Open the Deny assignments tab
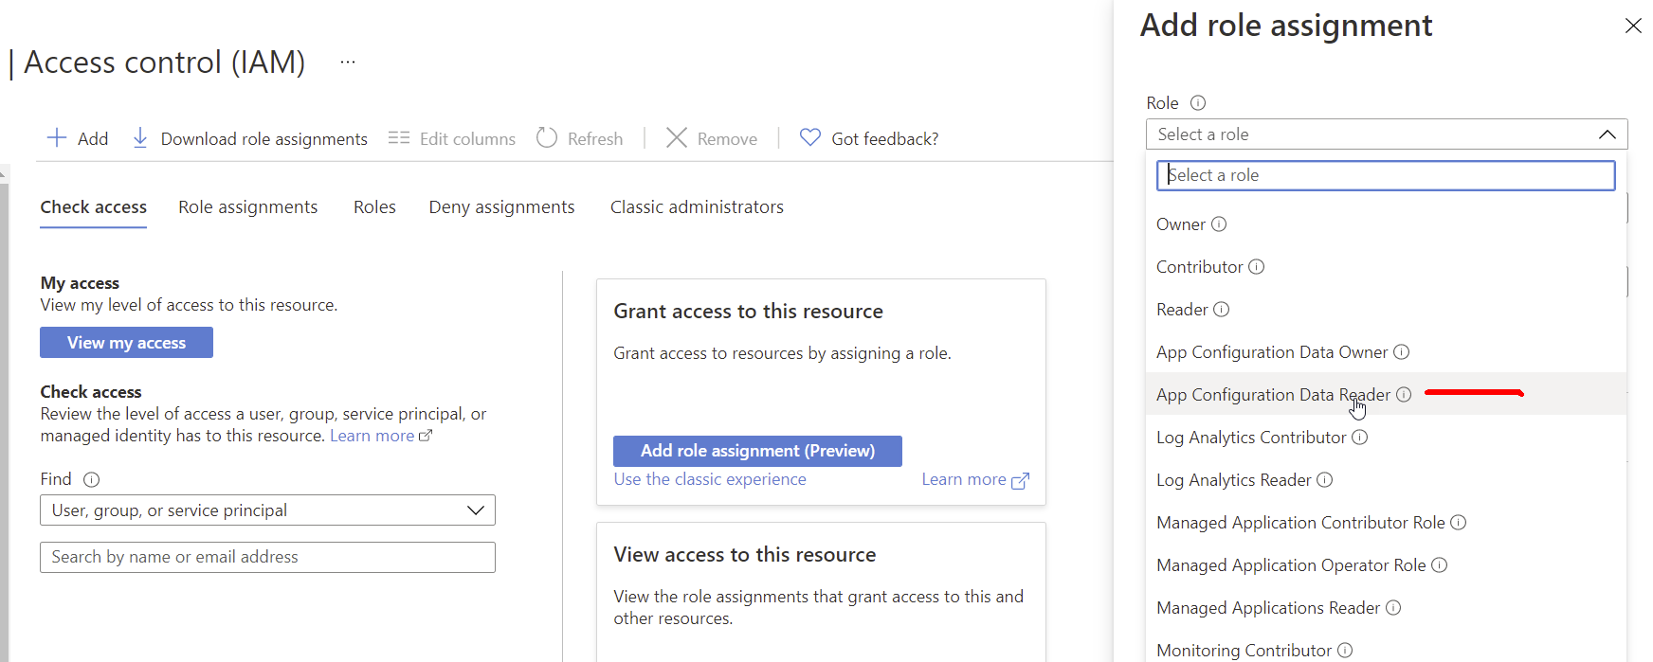1653x662 pixels. [x=501, y=207]
